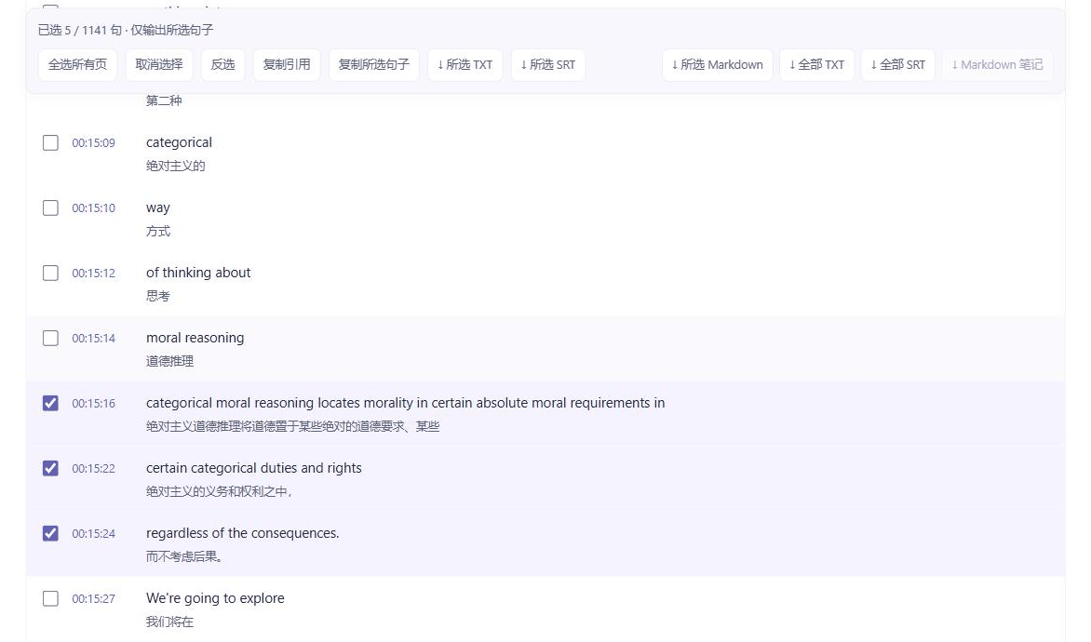Copy citation with 复制引用 button
The height and width of the screenshot is (642, 1091).
(287, 65)
